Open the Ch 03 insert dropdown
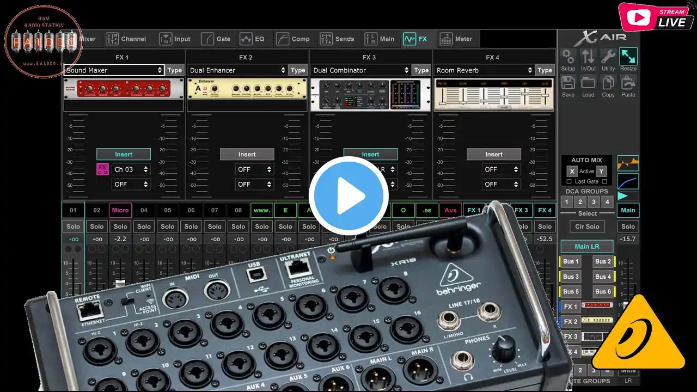This screenshot has width=697, height=392. pos(131,169)
